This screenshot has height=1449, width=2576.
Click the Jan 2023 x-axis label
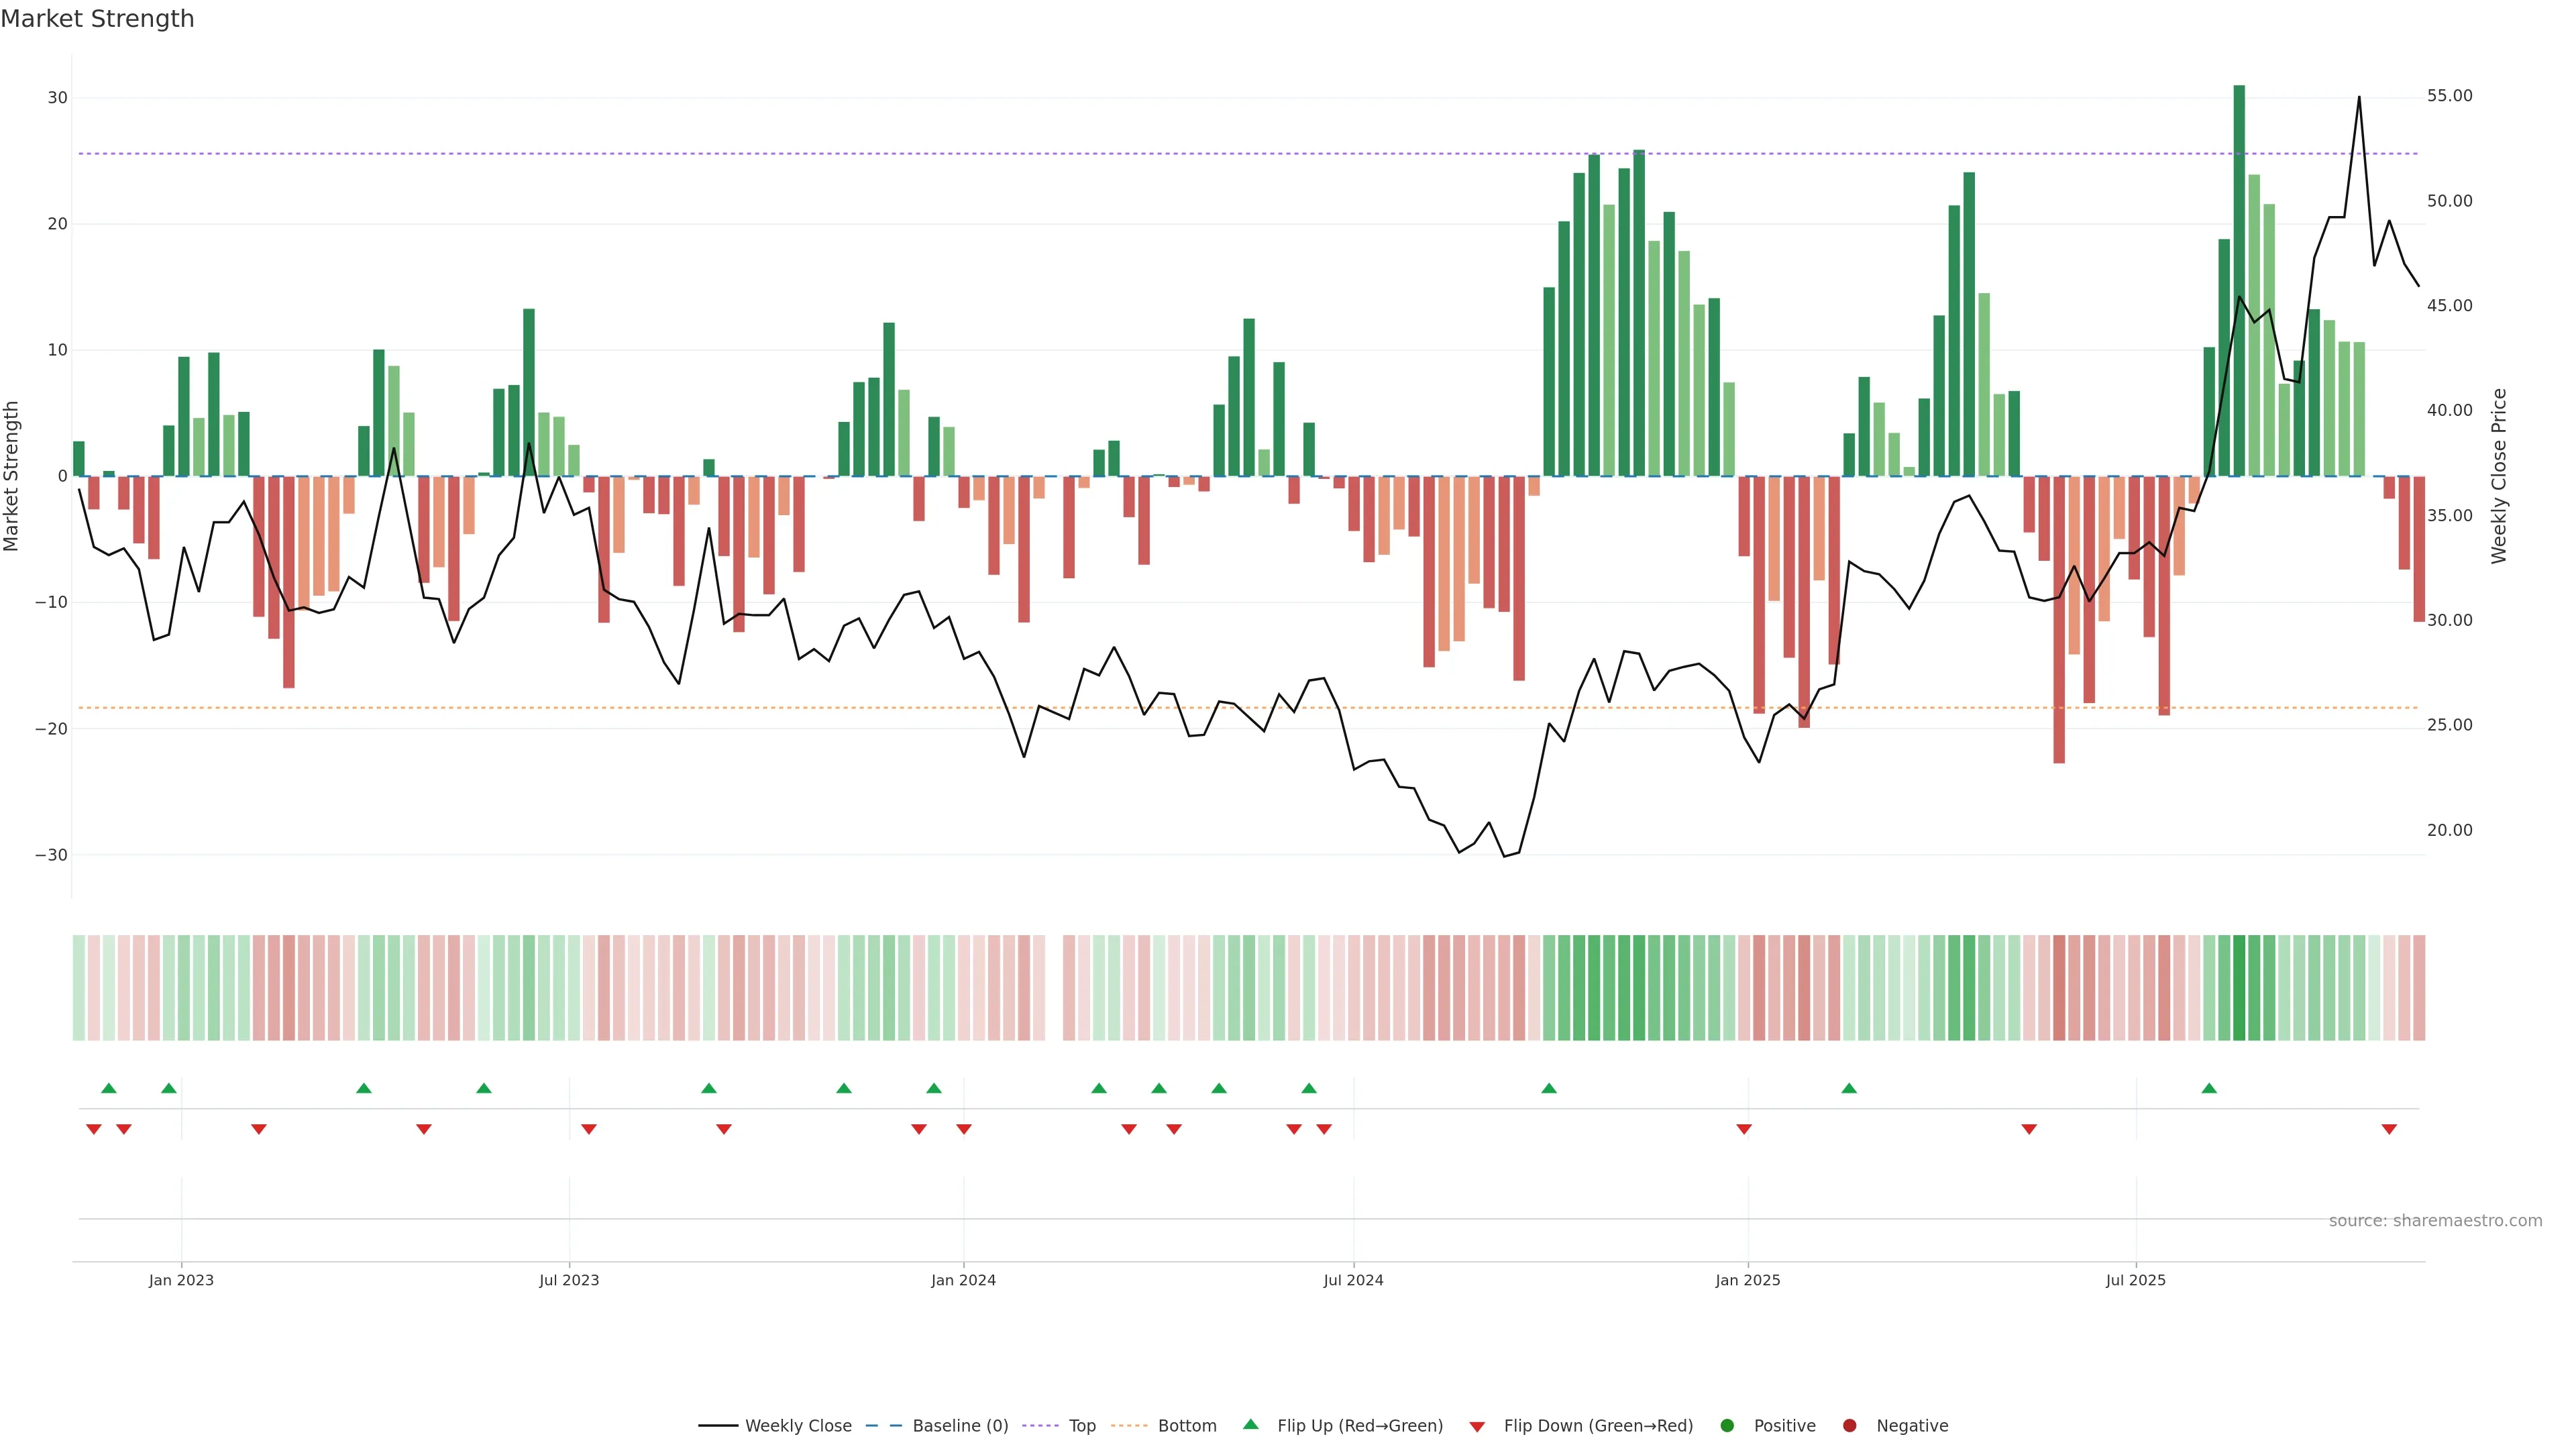(x=181, y=1280)
